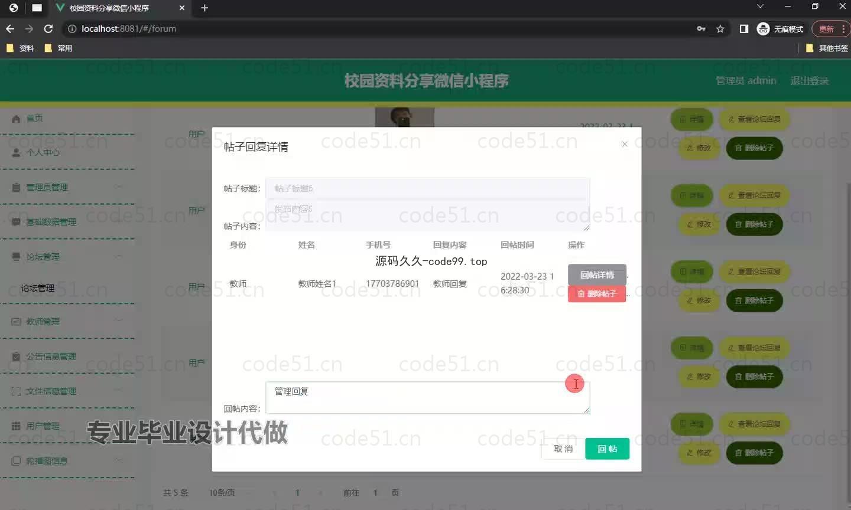
Task: Open a new browser tab
Action: coord(204,8)
